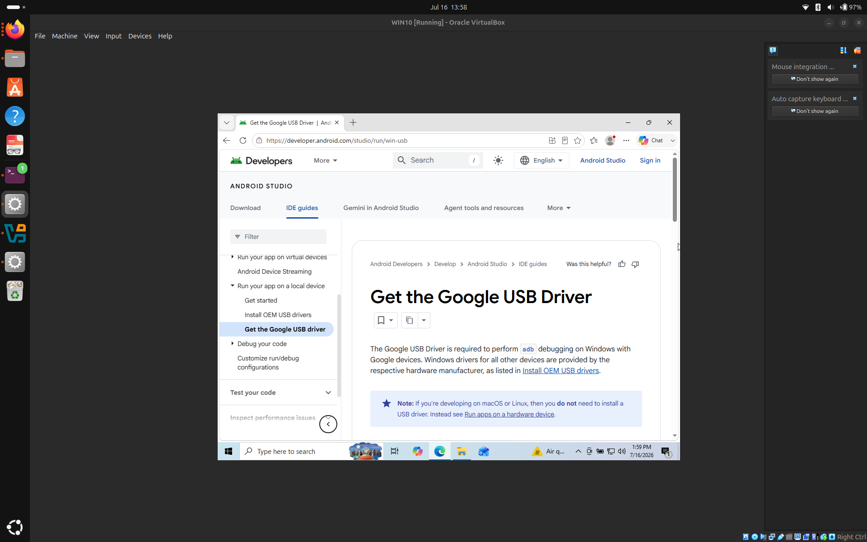Screen dimensions: 867x542
Task: Close the Get the Google USB Driver tab
Action: coord(337,122)
